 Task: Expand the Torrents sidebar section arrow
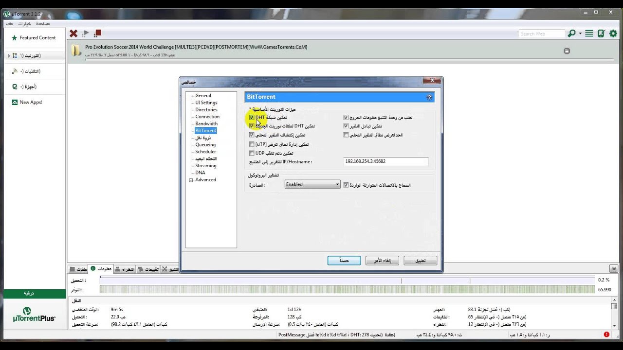point(9,55)
